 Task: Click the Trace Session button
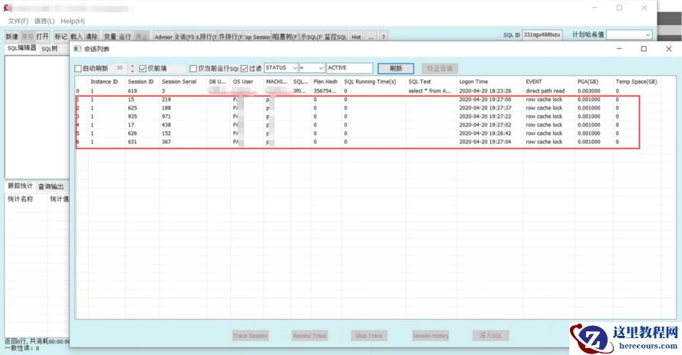tap(250, 335)
